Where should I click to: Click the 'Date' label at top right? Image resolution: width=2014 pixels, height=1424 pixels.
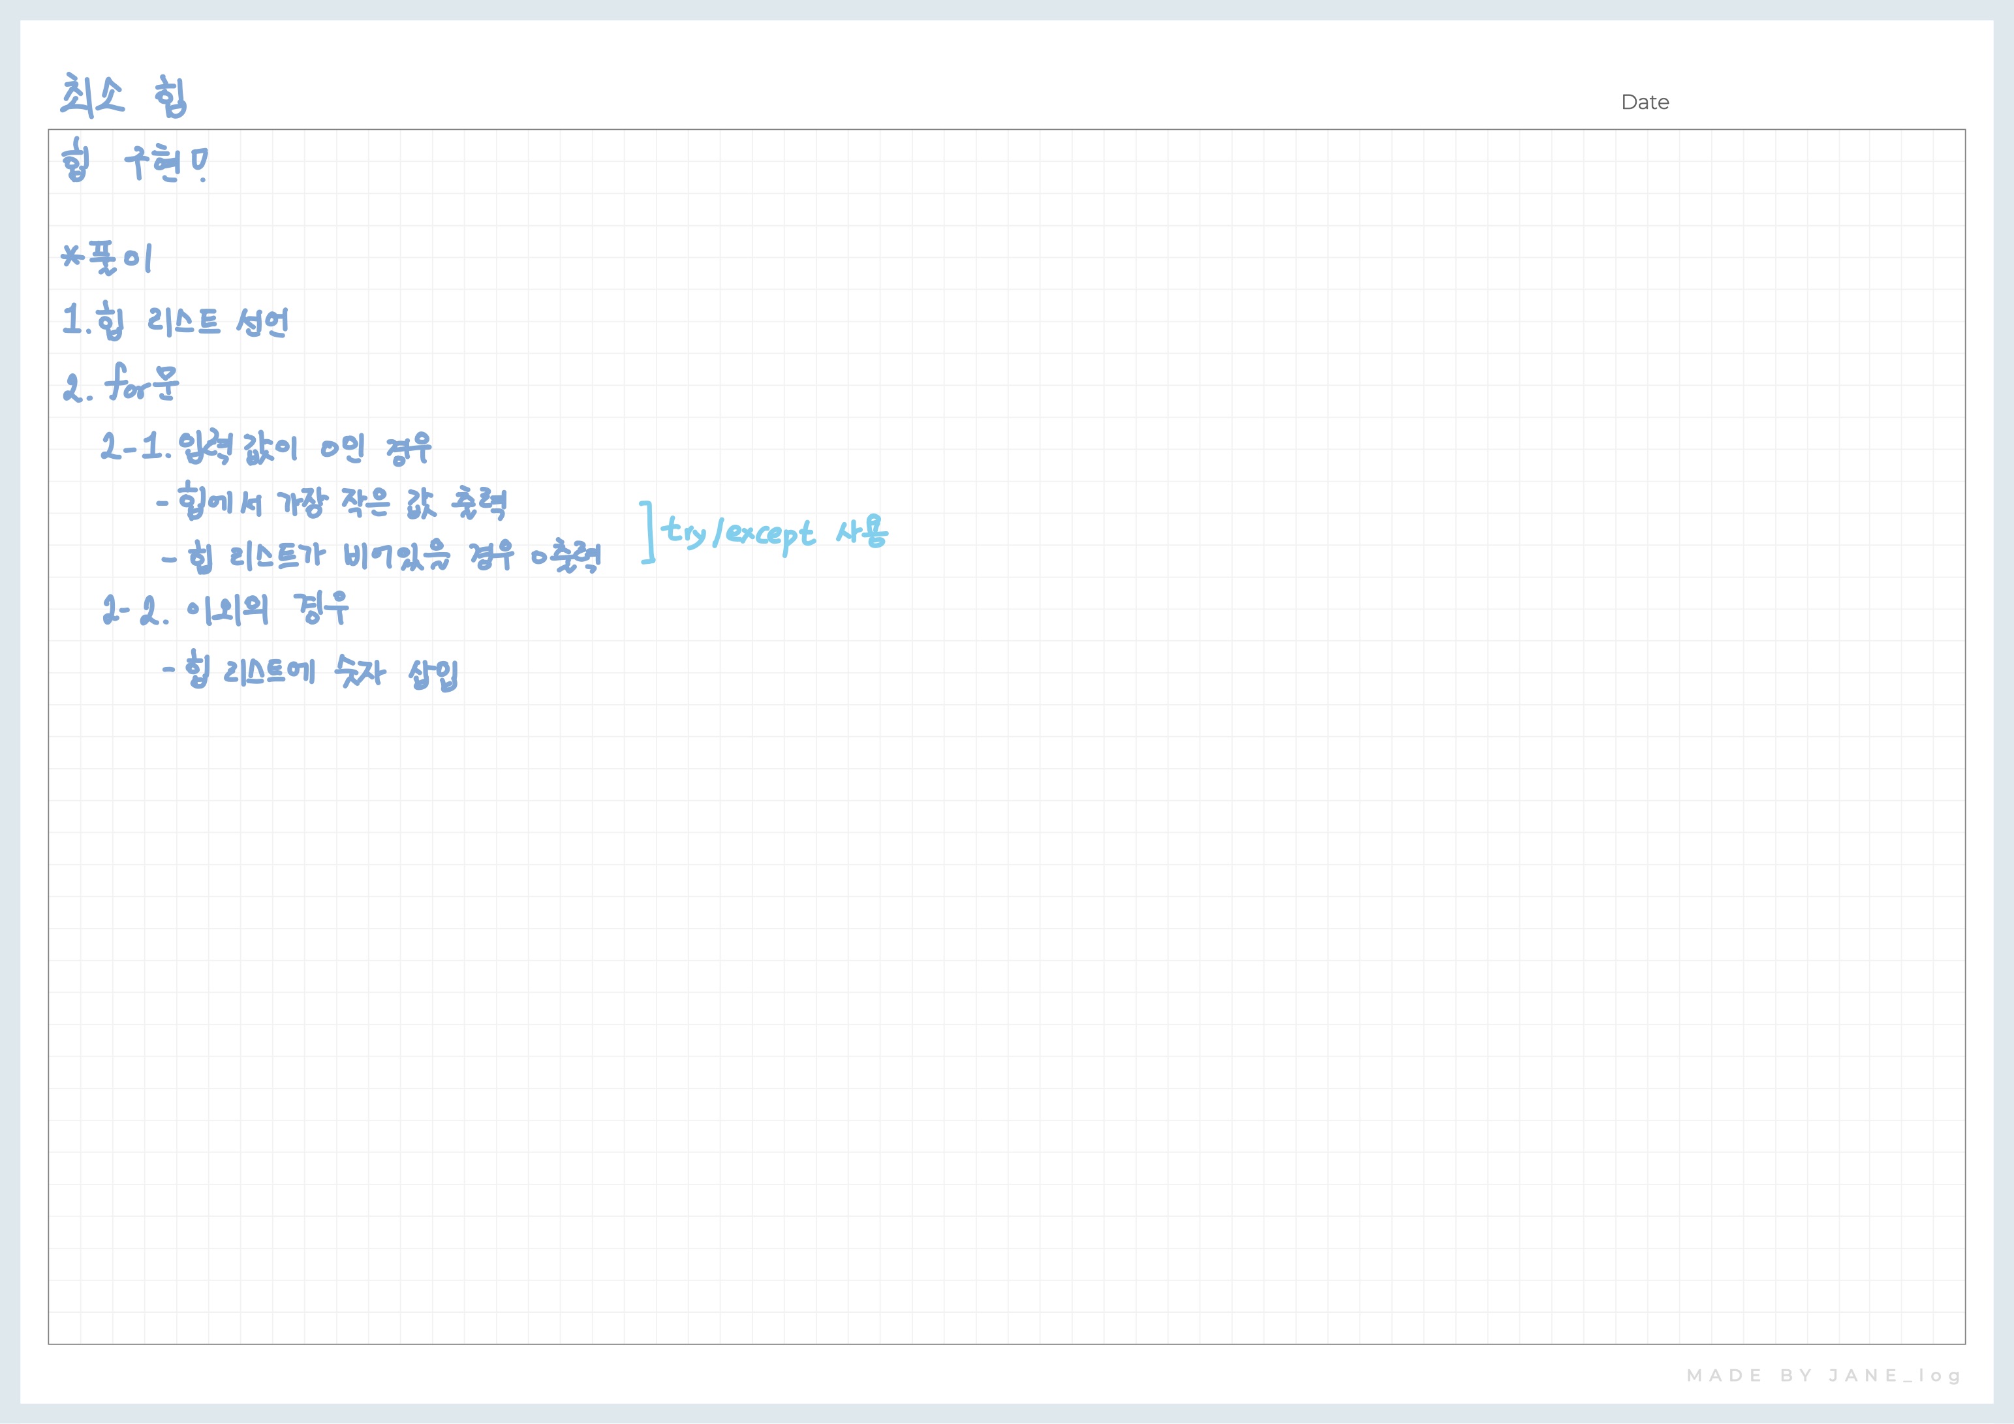click(1644, 102)
